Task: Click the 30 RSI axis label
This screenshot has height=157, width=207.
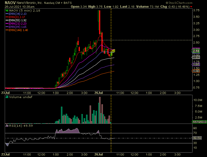Action: pos(195,143)
